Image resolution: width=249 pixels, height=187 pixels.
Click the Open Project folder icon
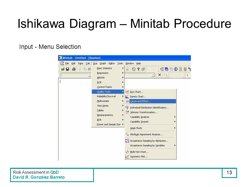tap(63, 69)
